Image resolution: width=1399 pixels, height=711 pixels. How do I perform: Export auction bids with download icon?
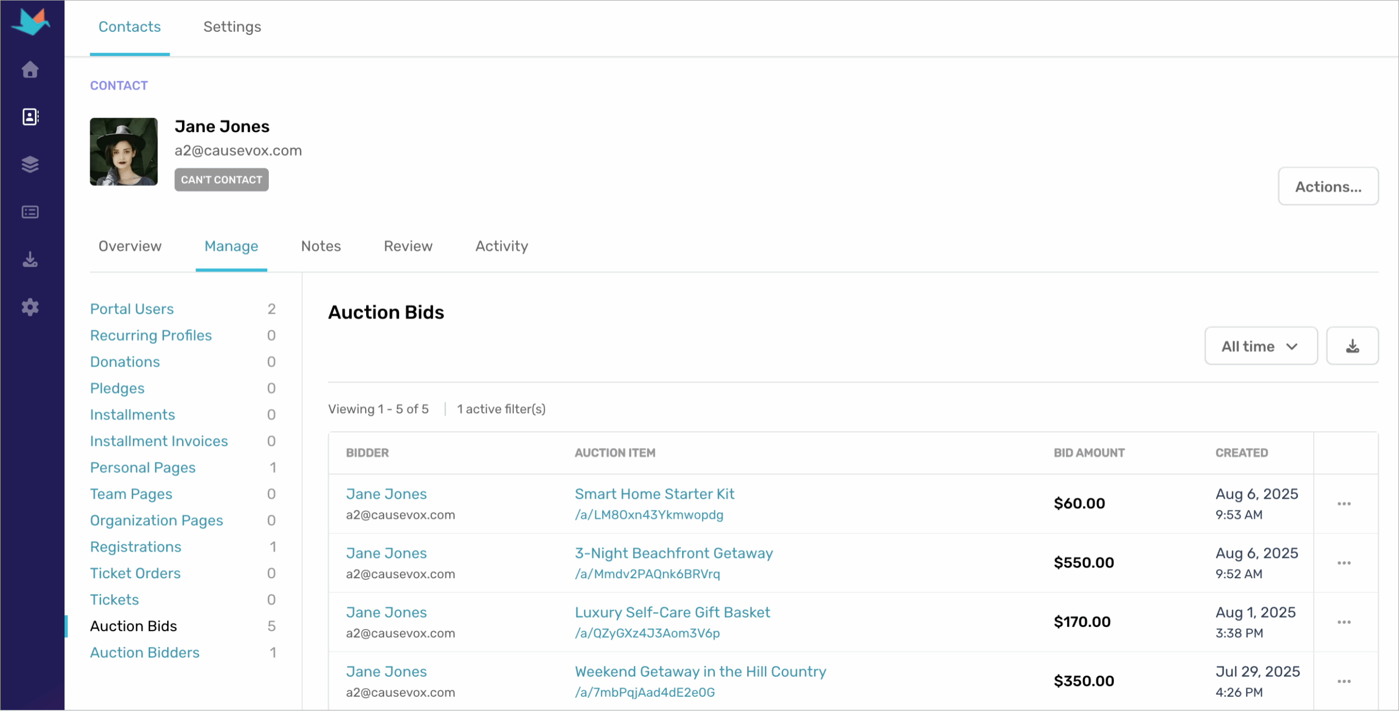[1352, 346]
